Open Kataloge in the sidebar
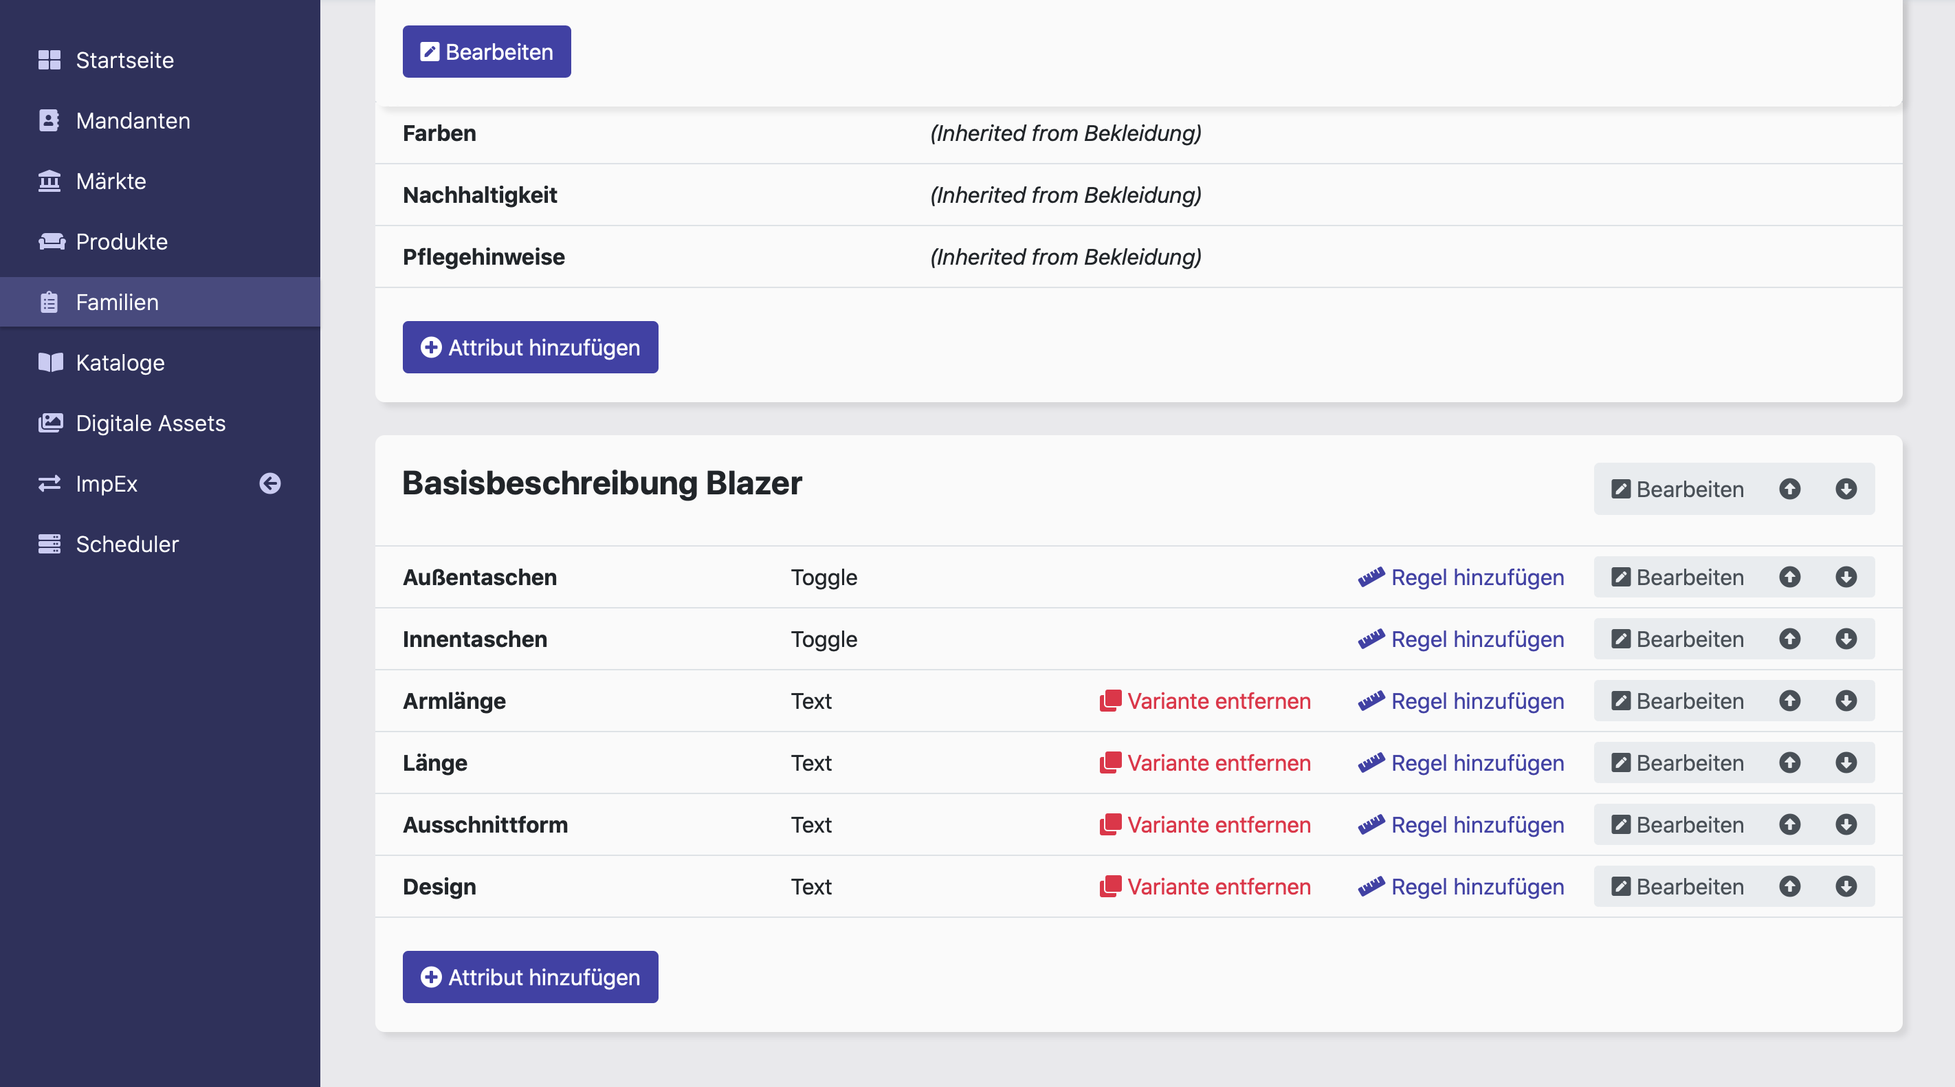Image resolution: width=1955 pixels, height=1087 pixels. tap(120, 362)
